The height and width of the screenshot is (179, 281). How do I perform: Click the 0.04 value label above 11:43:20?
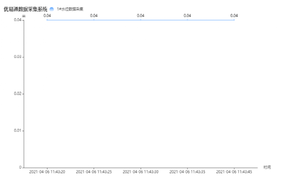[x=47, y=16]
